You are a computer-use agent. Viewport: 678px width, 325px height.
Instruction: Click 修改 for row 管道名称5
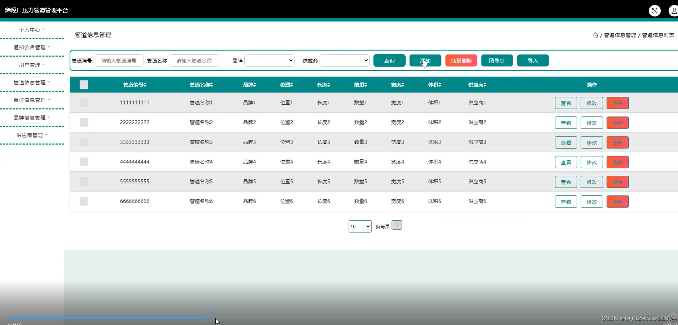click(592, 182)
